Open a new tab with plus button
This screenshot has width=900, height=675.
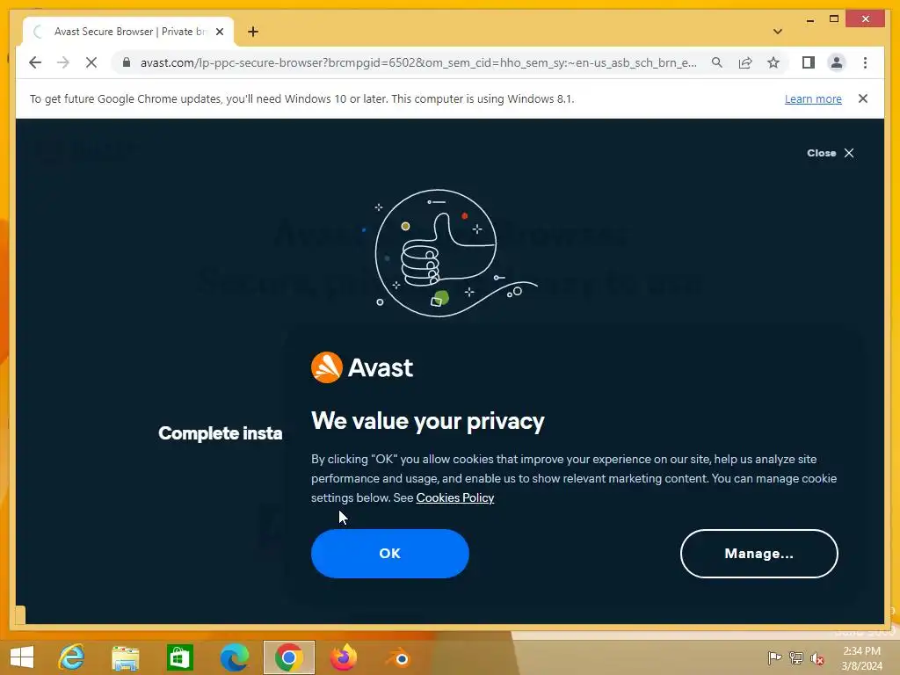(253, 32)
